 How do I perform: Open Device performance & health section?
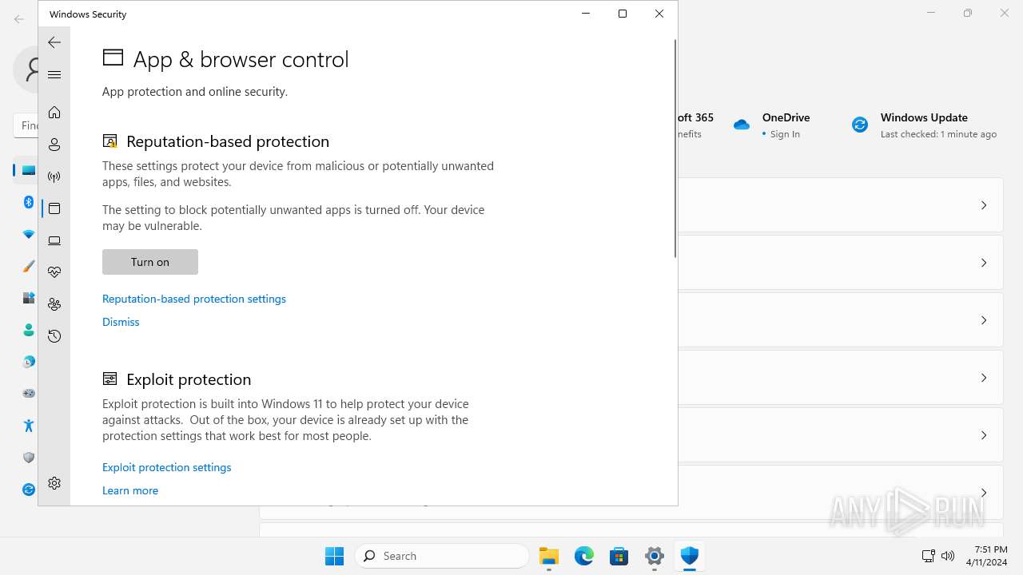coord(54,272)
